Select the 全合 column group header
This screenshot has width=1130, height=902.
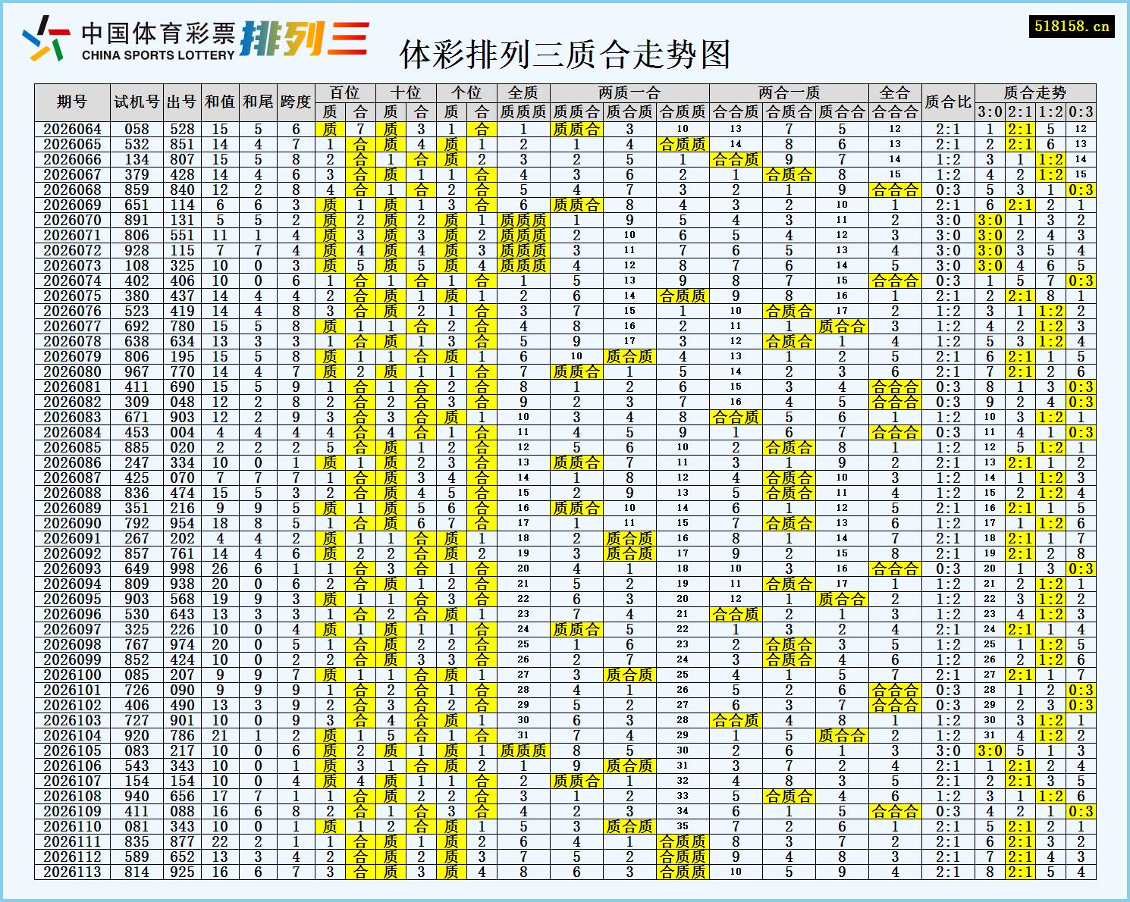click(895, 92)
